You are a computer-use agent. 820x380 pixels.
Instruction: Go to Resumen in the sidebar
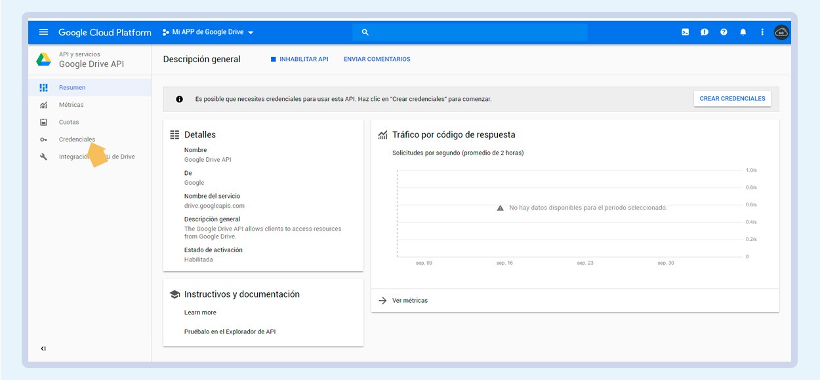click(90, 87)
